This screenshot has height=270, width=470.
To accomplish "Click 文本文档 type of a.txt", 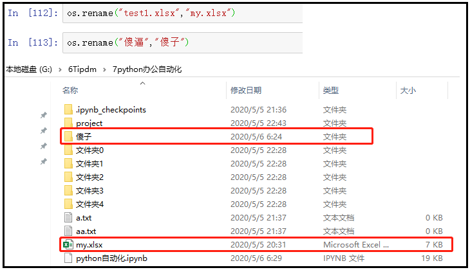I will 339,218.
